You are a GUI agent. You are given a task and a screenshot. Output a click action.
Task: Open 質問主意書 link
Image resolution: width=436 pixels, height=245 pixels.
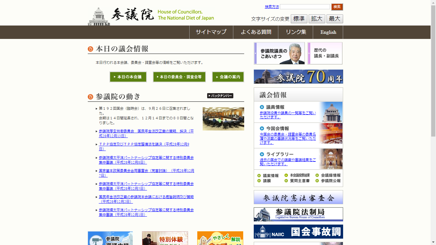pos(300,181)
